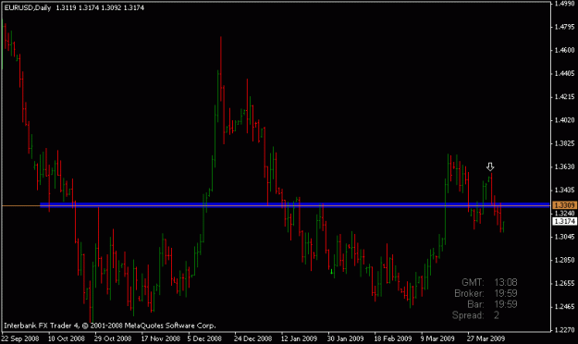
Task: Click the Interbank FX Trader 4 copyright text
Action: click(109, 326)
